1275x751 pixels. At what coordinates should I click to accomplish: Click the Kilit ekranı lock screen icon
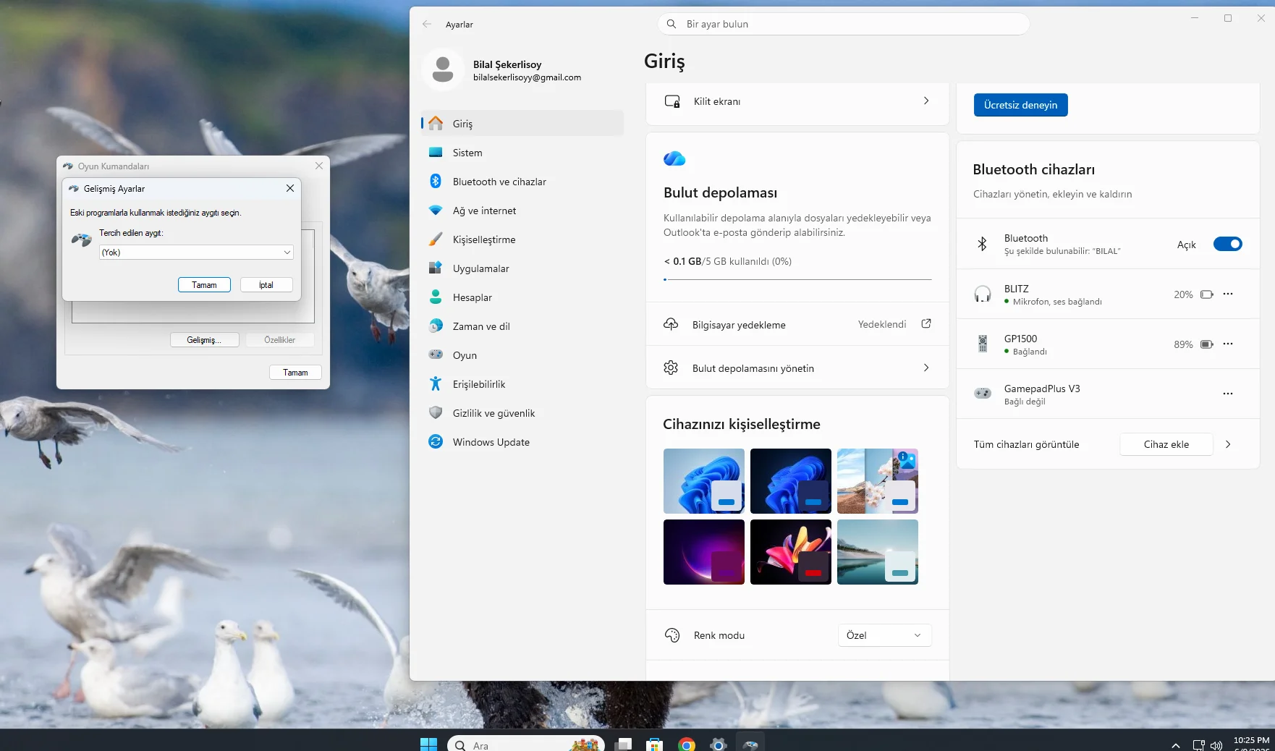click(672, 101)
